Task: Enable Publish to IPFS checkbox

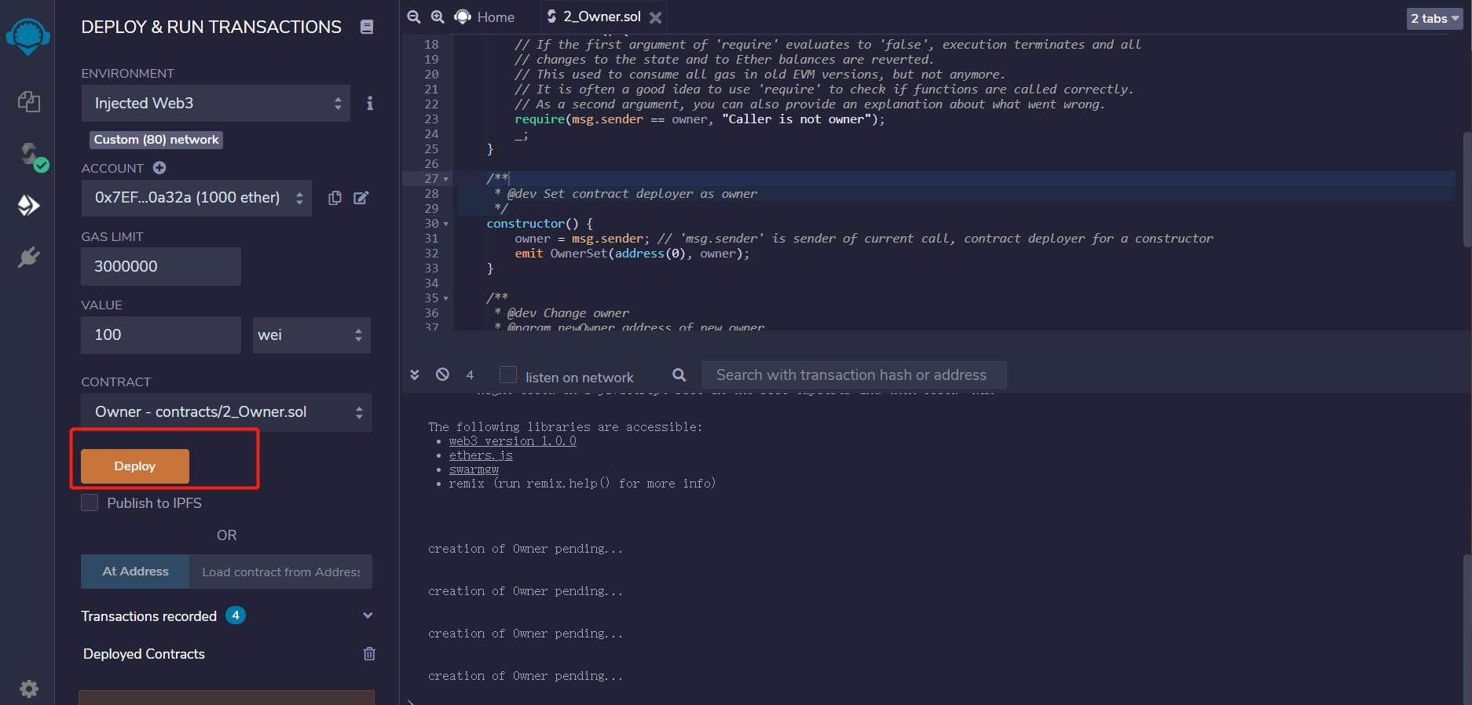Action: 90,502
